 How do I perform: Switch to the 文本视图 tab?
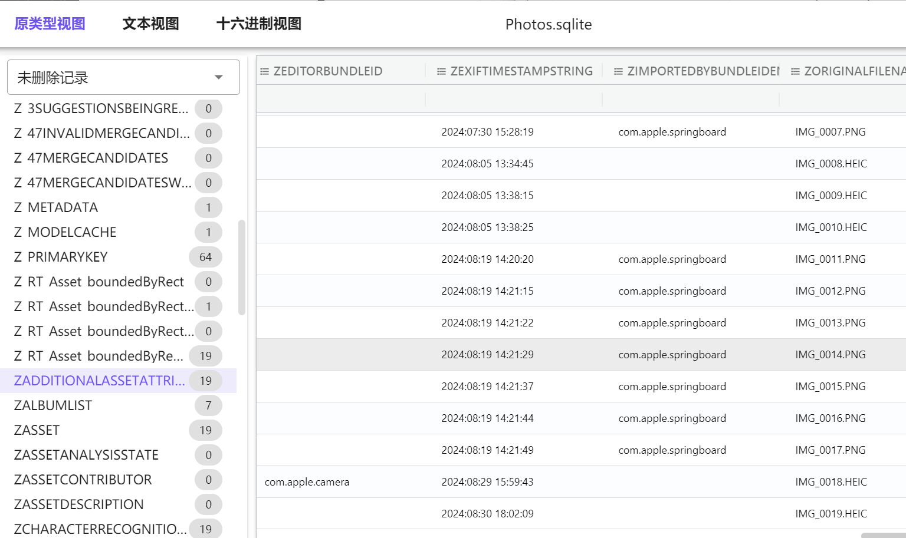150,24
